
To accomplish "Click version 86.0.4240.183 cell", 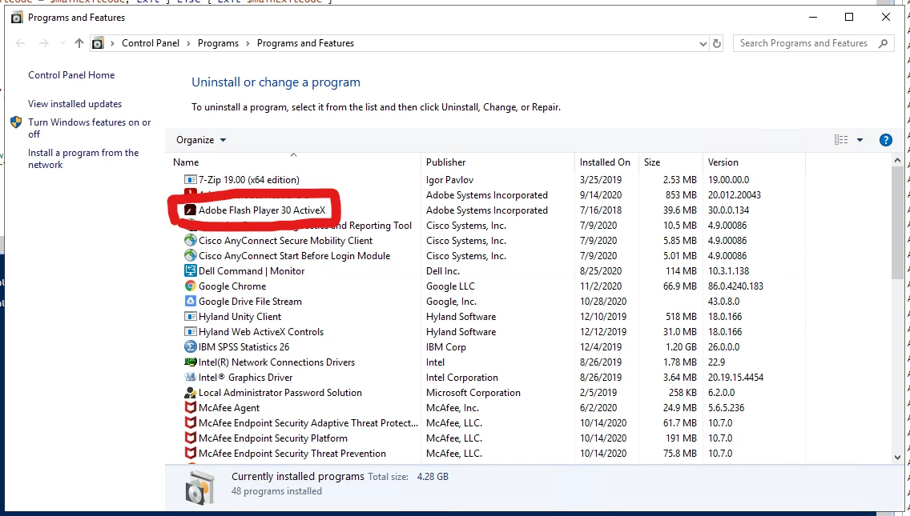I will [735, 286].
